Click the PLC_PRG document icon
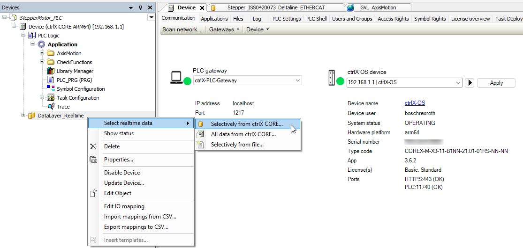 50,80
